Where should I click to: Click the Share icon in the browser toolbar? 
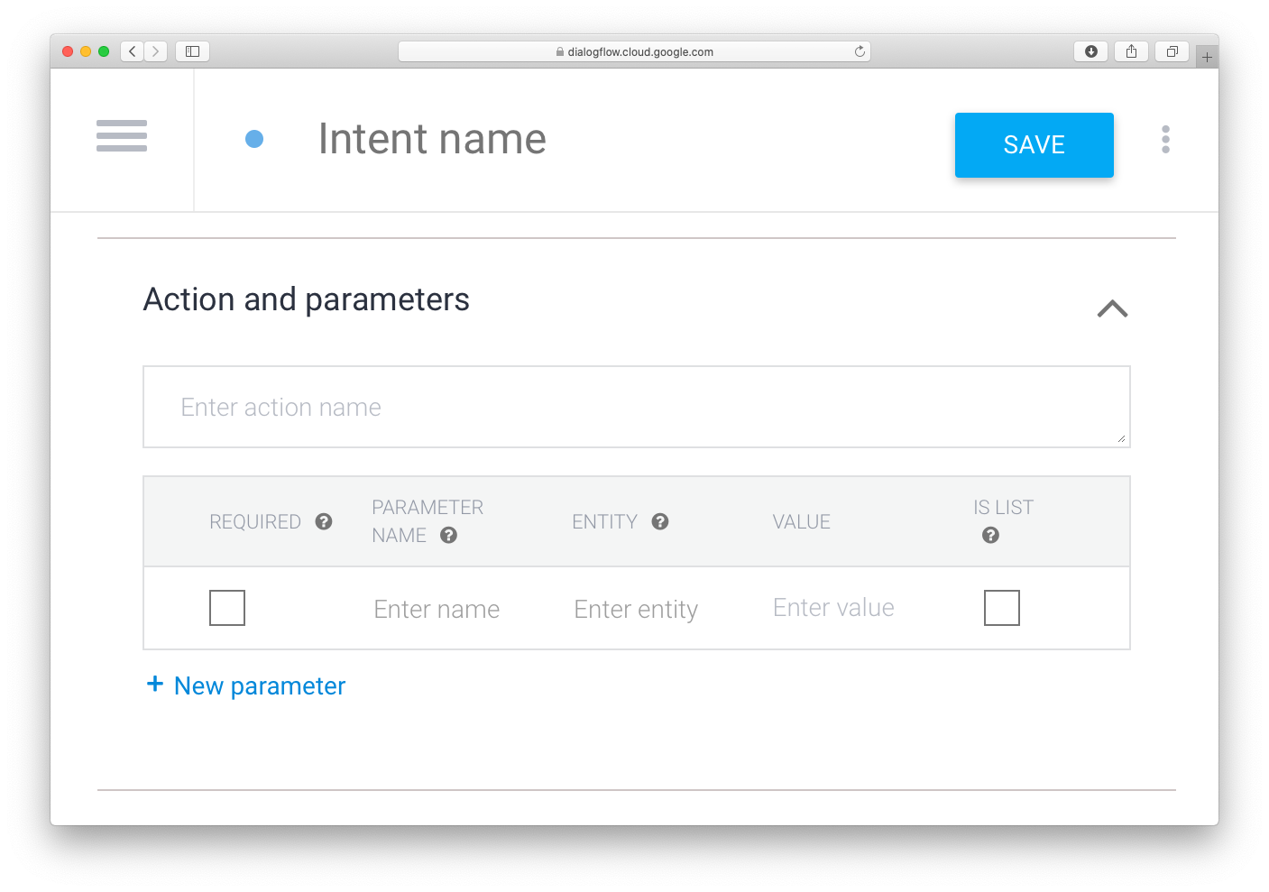1131,51
